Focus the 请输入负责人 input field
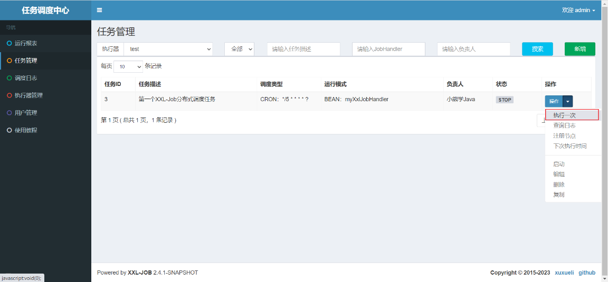This screenshot has width=608, height=282. click(x=473, y=49)
